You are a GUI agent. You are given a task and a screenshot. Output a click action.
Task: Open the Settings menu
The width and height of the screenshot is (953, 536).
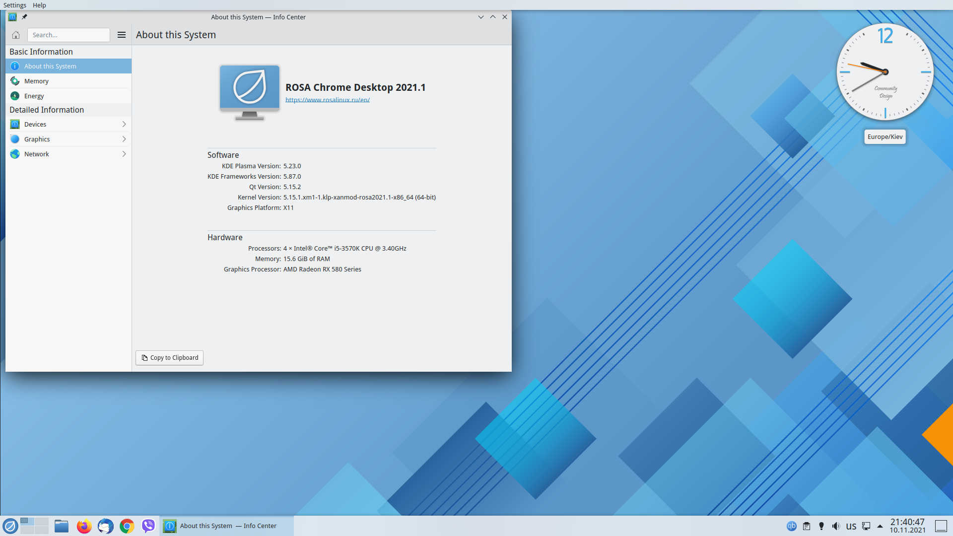coord(14,5)
